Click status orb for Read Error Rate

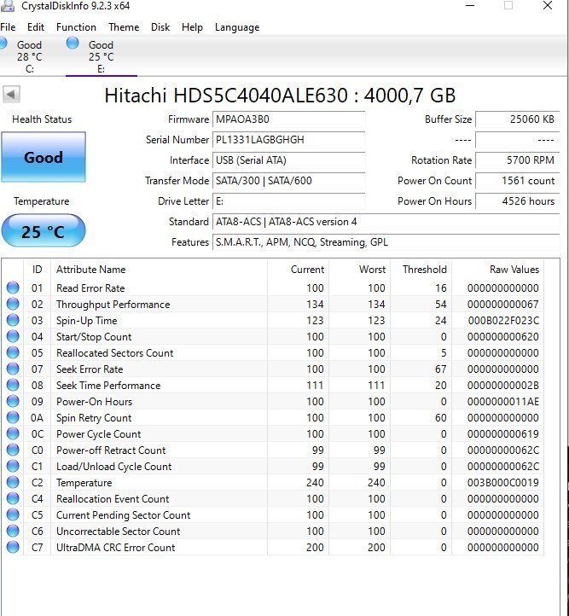[13, 288]
